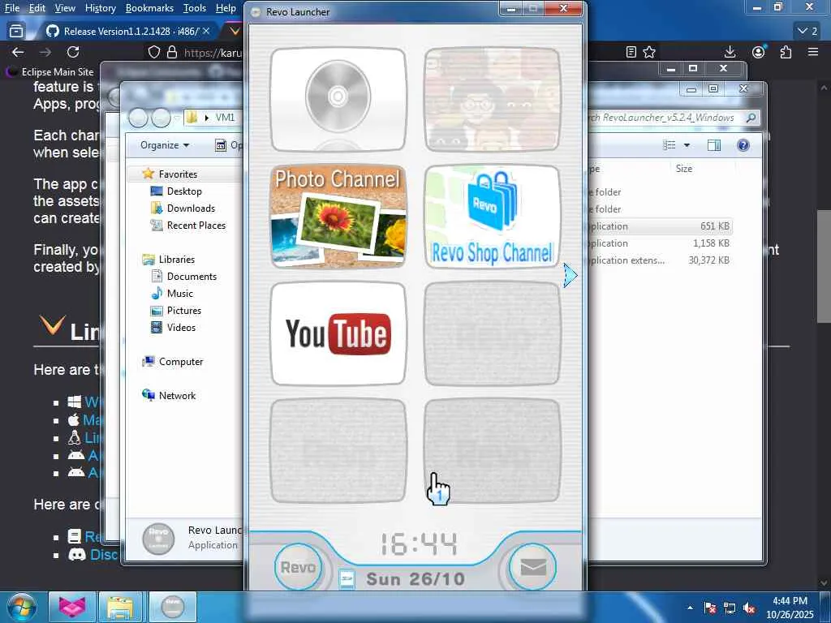The width and height of the screenshot is (831, 623).
Task: Toggle reader view in the browser
Action: 631,52
